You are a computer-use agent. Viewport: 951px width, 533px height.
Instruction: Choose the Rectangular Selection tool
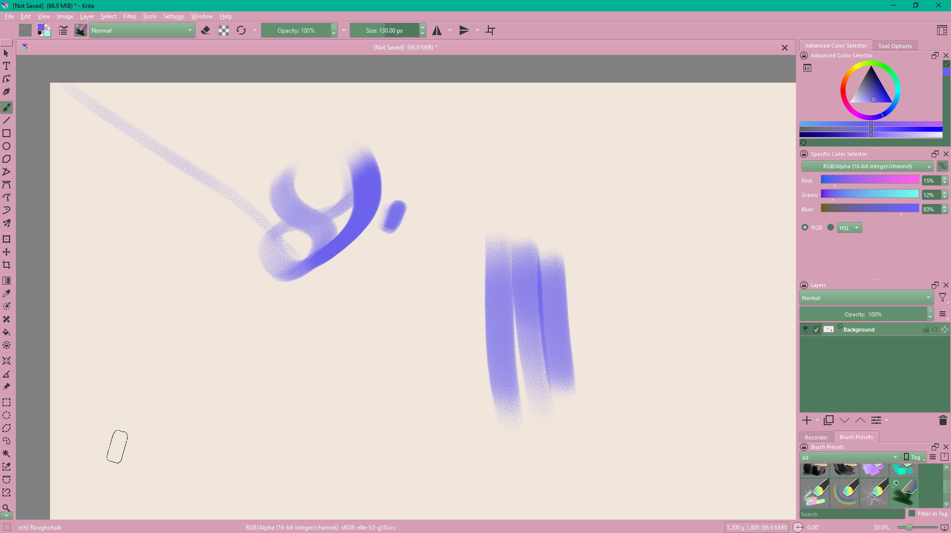coord(6,402)
